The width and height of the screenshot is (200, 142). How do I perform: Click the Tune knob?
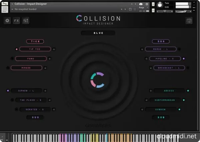[160, 5]
